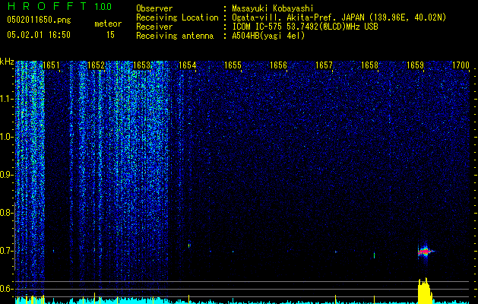Click the meteor count label
Screen dimensions: 478x304
(108, 24)
